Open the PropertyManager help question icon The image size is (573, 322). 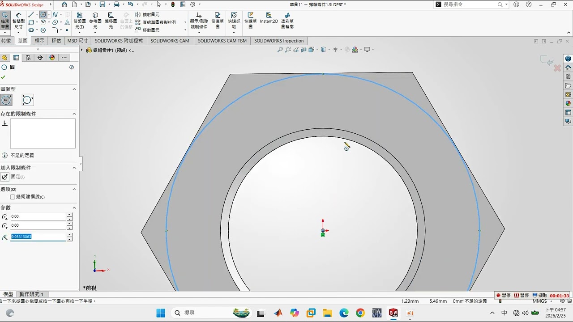coord(72,67)
